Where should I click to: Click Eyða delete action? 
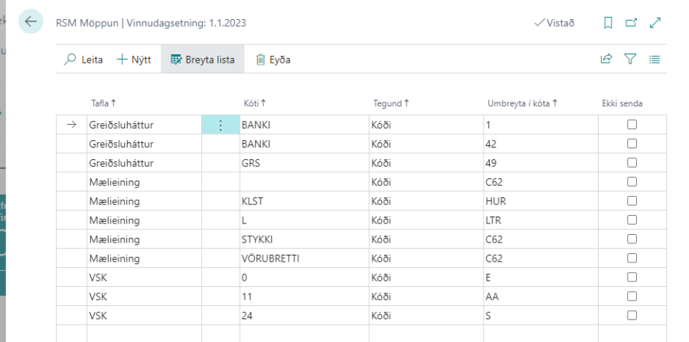pos(273,59)
